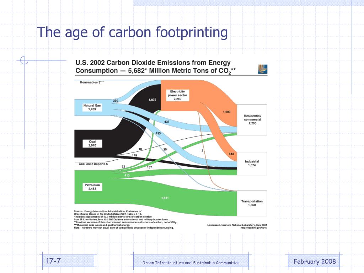This screenshot has width=364, height=273.
Task: Click the 'February 2008' date footer
Action: click(x=315, y=262)
